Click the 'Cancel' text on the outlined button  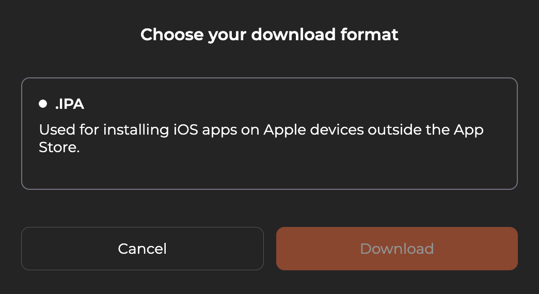pos(142,249)
